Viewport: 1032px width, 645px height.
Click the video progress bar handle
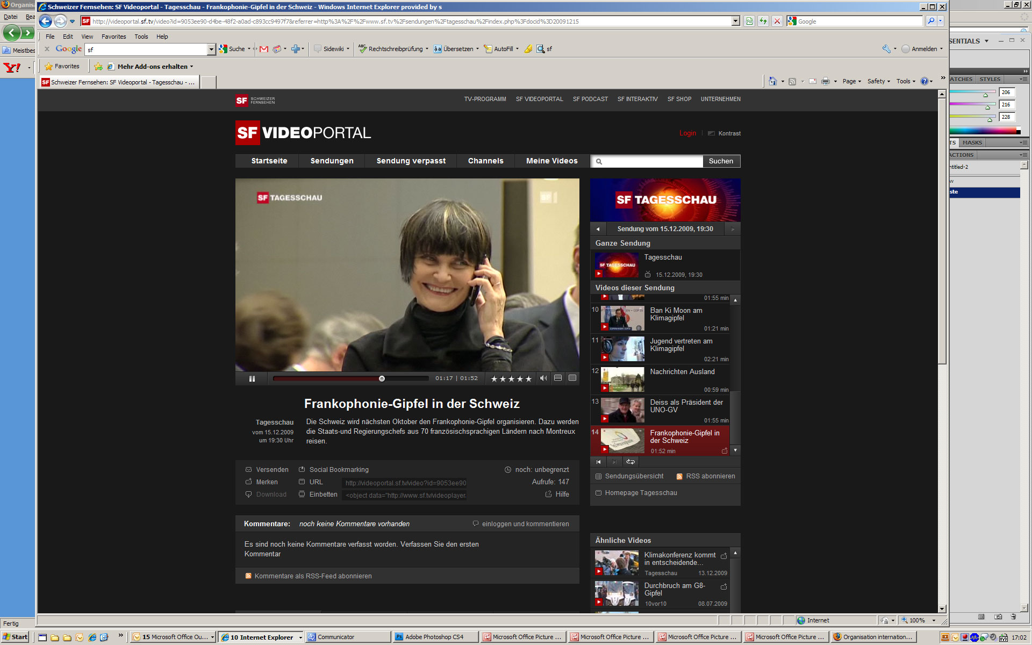pos(382,378)
